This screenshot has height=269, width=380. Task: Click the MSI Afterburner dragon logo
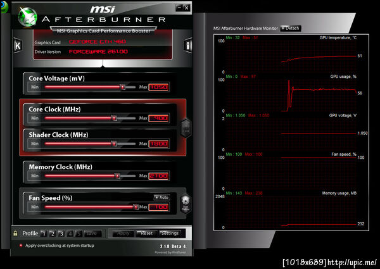[28, 17]
